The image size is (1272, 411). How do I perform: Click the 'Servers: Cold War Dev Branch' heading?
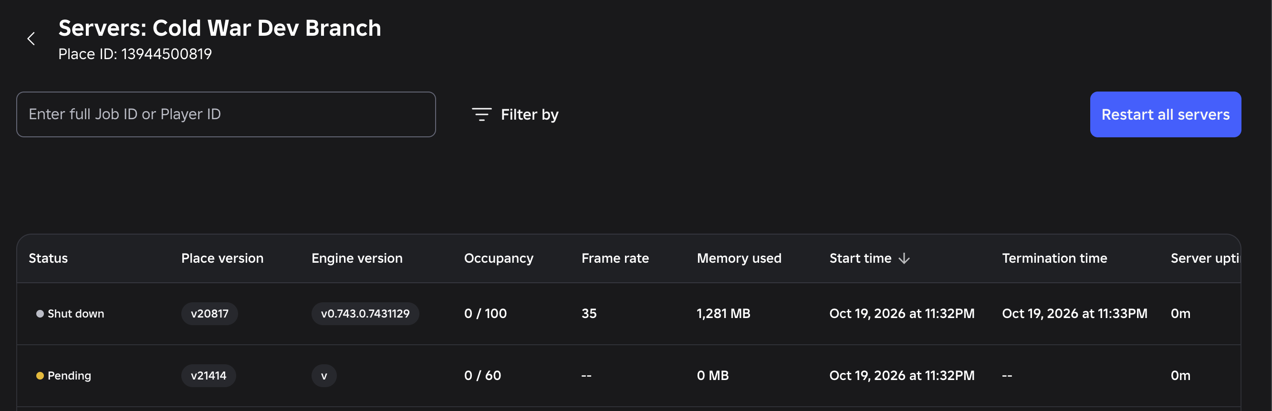click(x=220, y=28)
